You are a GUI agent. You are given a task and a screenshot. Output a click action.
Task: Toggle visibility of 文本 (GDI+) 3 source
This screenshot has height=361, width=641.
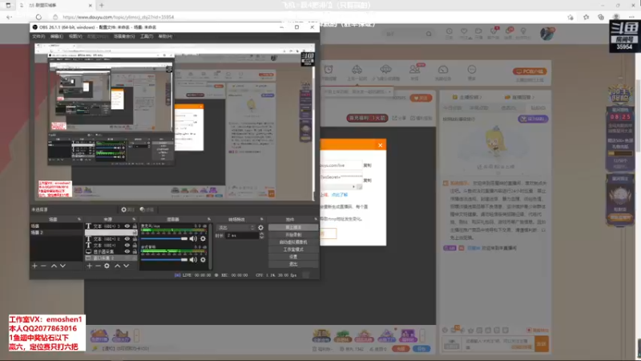[x=127, y=226]
